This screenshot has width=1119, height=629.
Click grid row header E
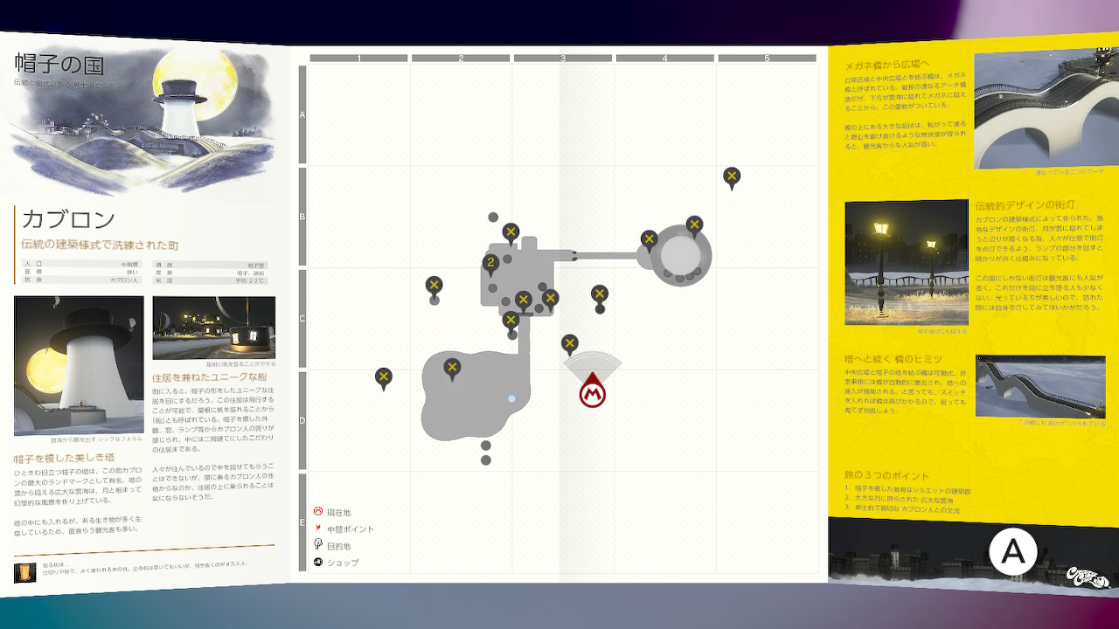point(302,522)
